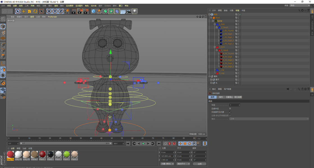Toggle the coordinate system icon
The width and height of the screenshot is (314, 168).
[67, 11]
